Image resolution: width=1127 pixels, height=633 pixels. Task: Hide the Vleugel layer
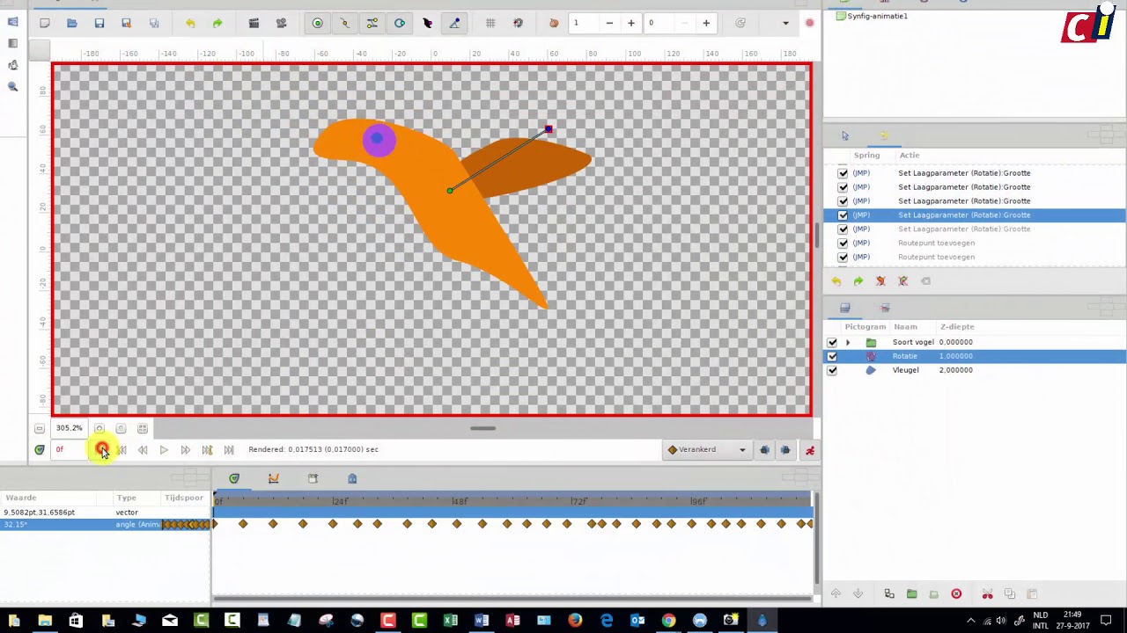(x=832, y=370)
